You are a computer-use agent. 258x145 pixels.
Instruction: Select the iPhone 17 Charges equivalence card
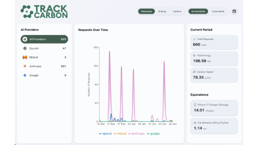click(214, 108)
